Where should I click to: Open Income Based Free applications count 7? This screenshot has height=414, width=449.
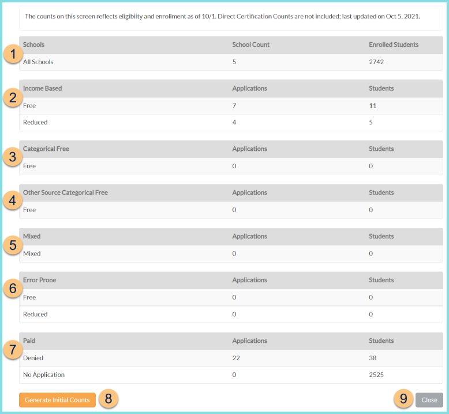click(x=234, y=106)
